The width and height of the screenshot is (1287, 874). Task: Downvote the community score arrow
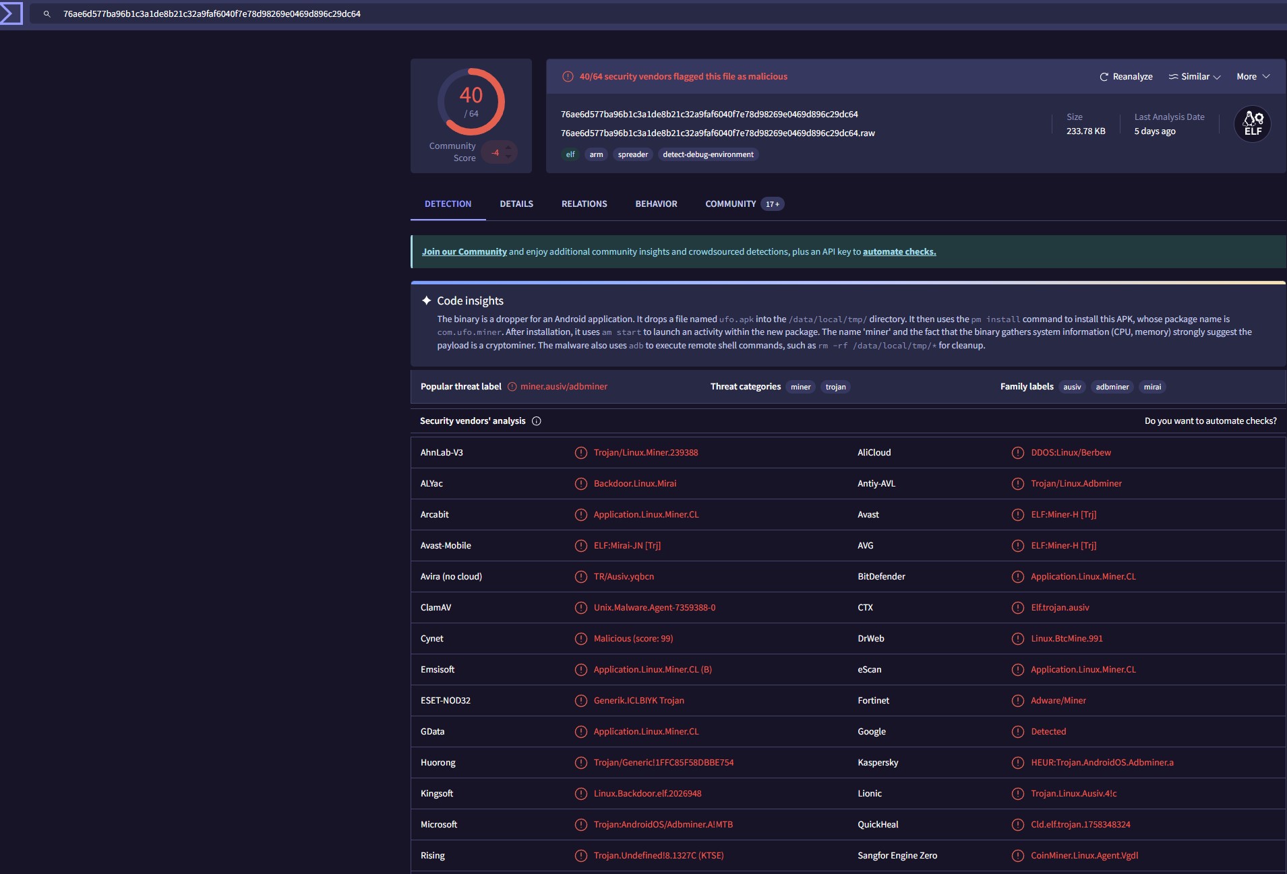(508, 157)
